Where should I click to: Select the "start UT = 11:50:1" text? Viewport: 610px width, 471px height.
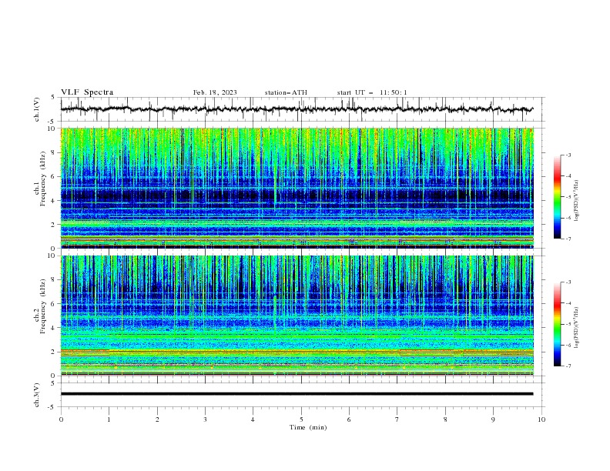pyautogui.click(x=372, y=92)
